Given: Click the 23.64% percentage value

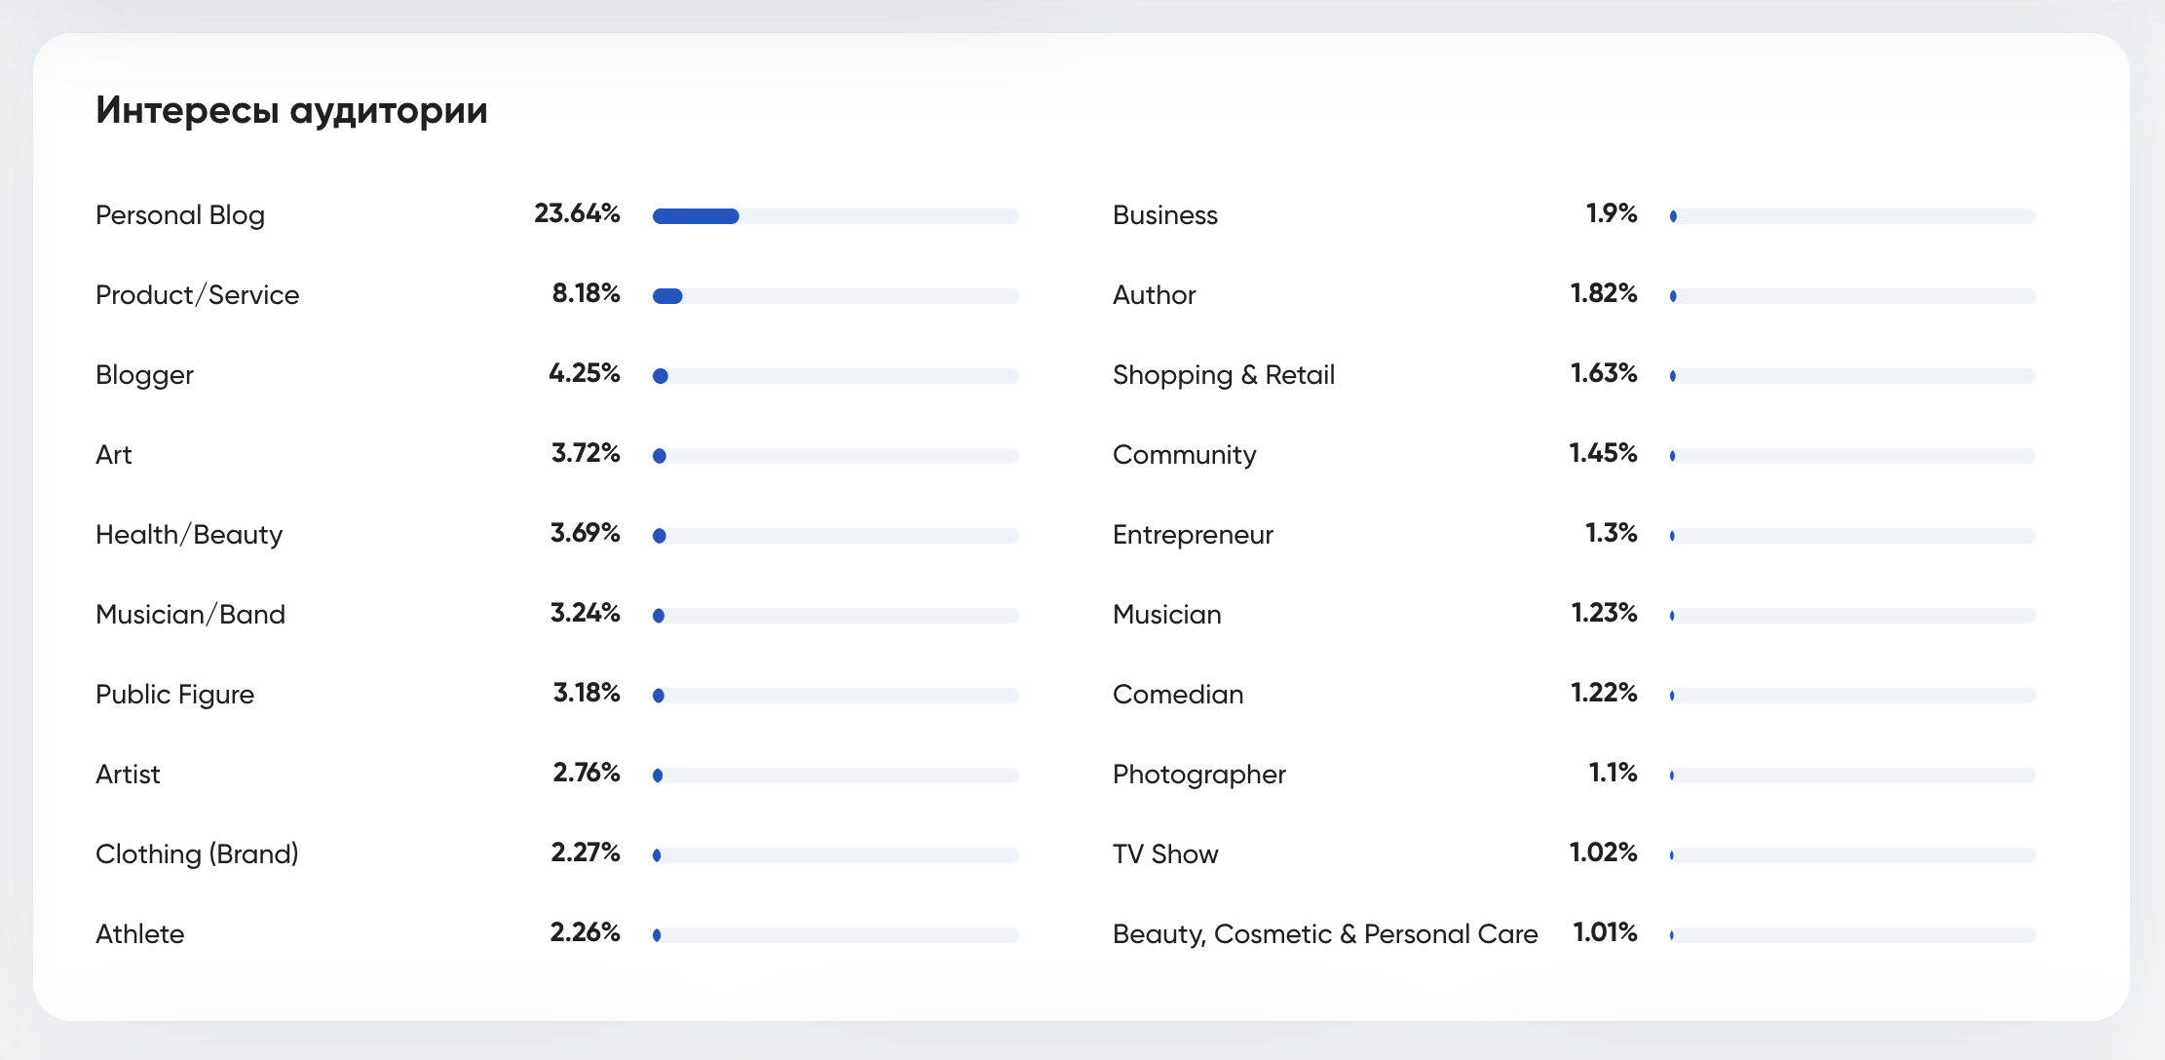Looking at the screenshot, I should click(x=577, y=213).
